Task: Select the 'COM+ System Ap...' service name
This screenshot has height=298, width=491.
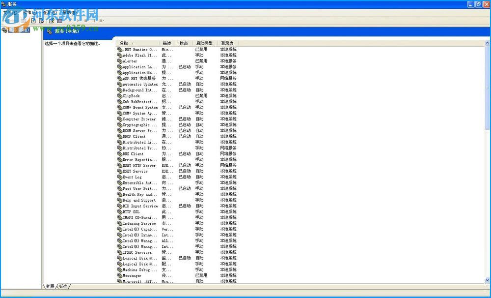Action: [x=139, y=114]
